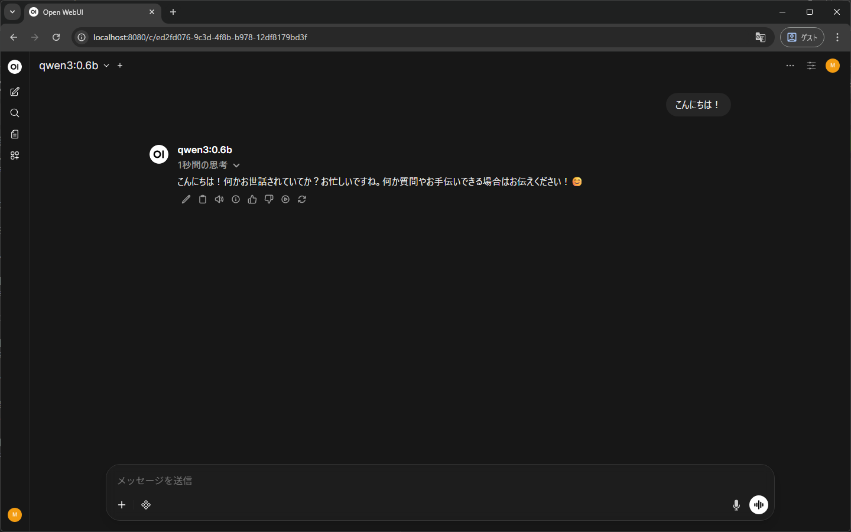The height and width of the screenshot is (532, 851).
Task: Continue the response with play-circle icon
Action: (285, 200)
